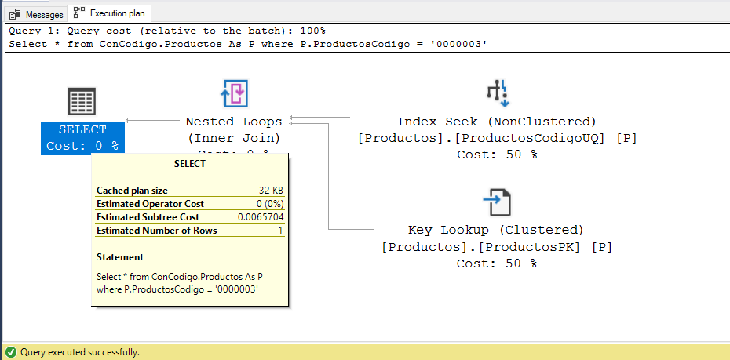The width and height of the screenshot is (730, 360).
Task: Select the Index Seek (NonClustered) label
Action: (x=496, y=122)
